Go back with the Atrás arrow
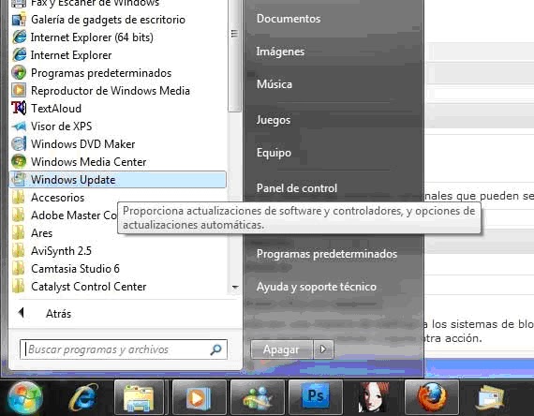This screenshot has width=534, height=416. [x=22, y=312]
